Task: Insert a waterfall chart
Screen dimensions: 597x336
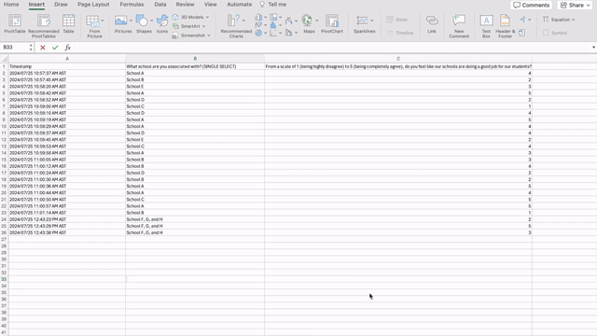Action: tap(289, 21)
